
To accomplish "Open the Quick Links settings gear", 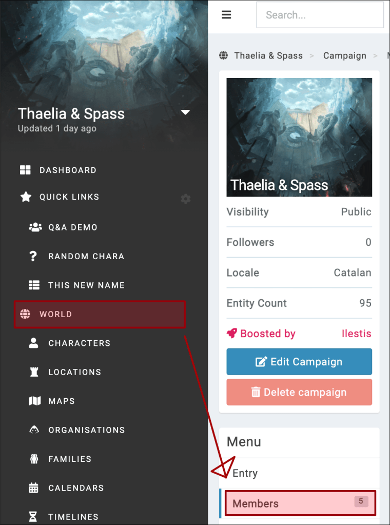I will click(185, 199).
